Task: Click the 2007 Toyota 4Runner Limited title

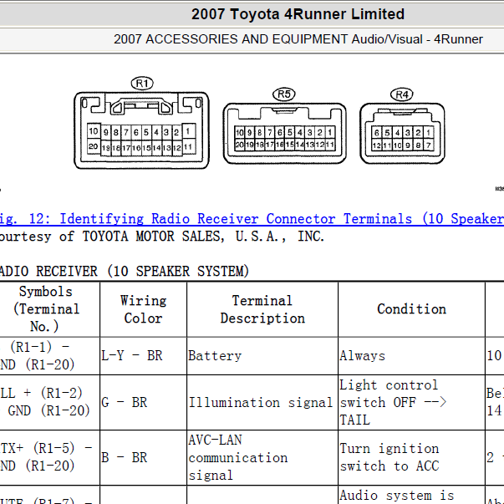Action: 298,14
